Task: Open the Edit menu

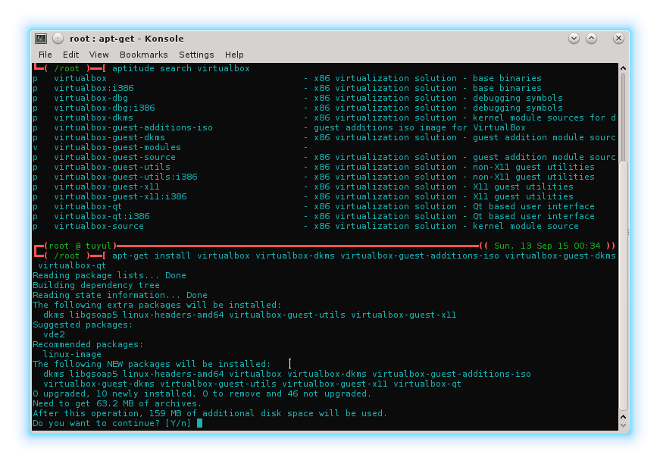Action: [x=70, y=55]
